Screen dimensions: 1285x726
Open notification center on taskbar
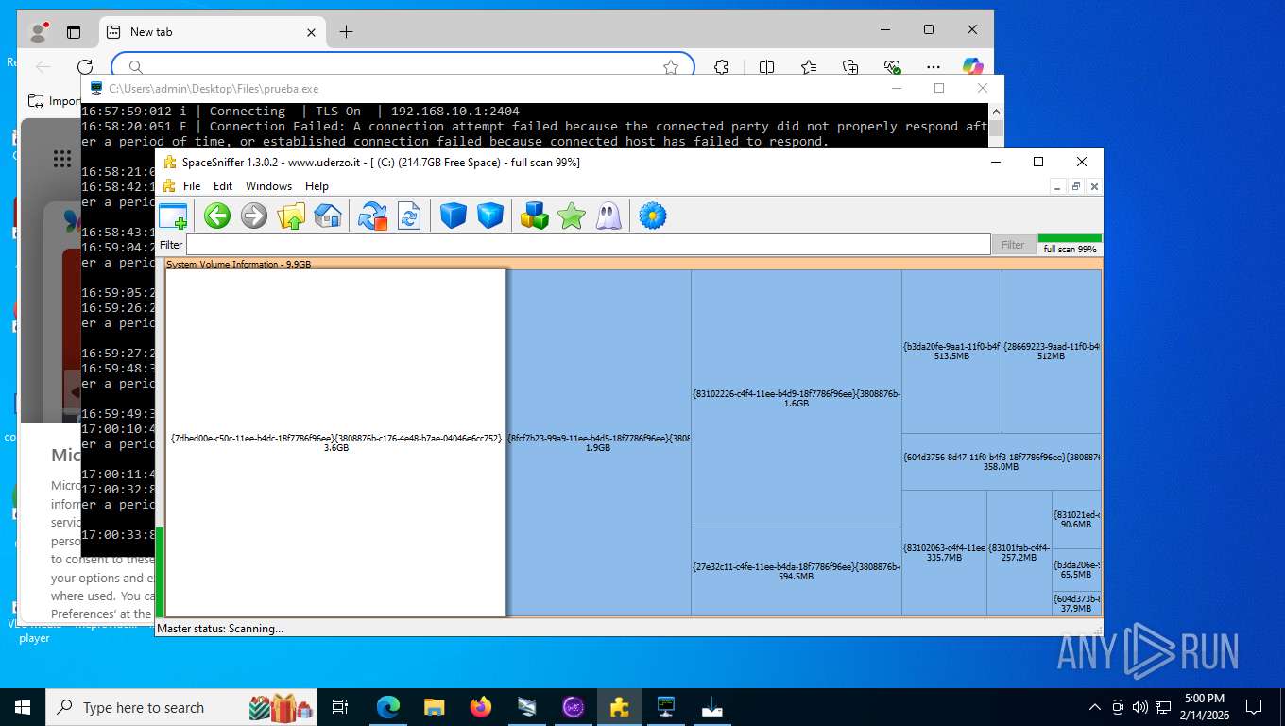pyautogui.click(x=1254, y=707)
